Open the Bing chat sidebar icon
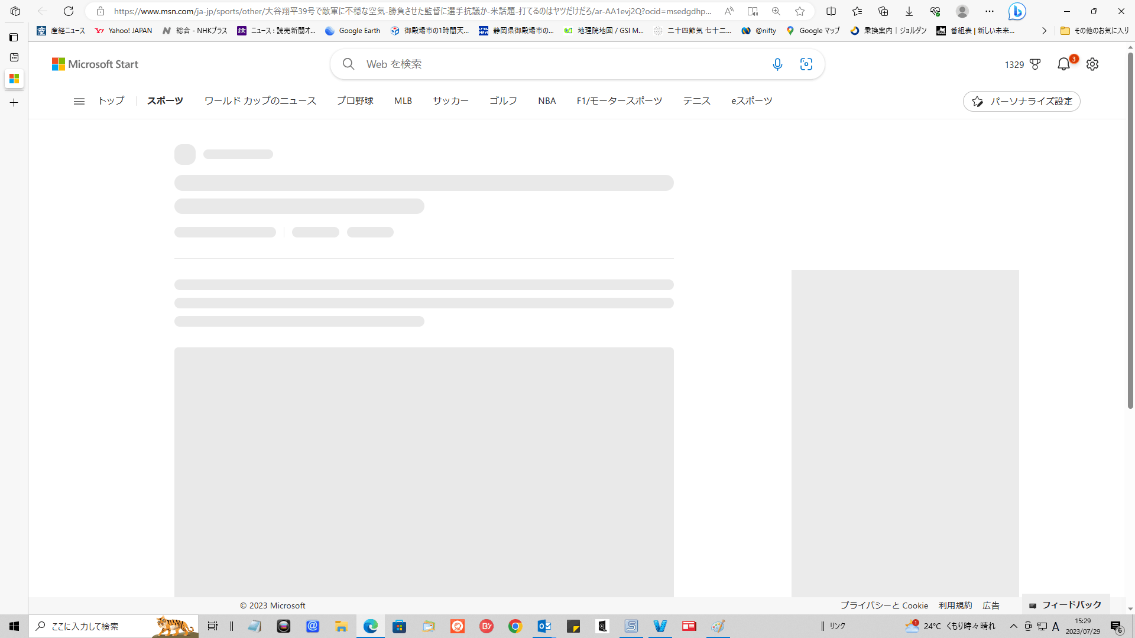The height and width of the screenshot is (638, 1135). point(1017,11)
